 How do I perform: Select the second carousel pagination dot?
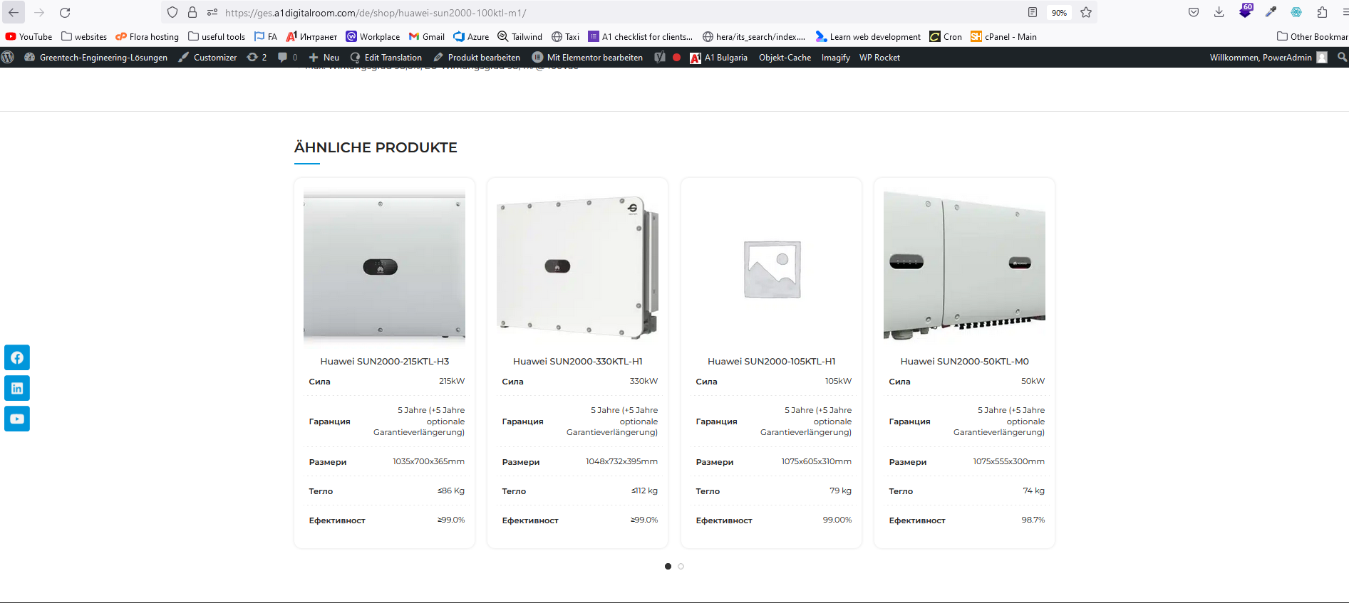[681, 566]
